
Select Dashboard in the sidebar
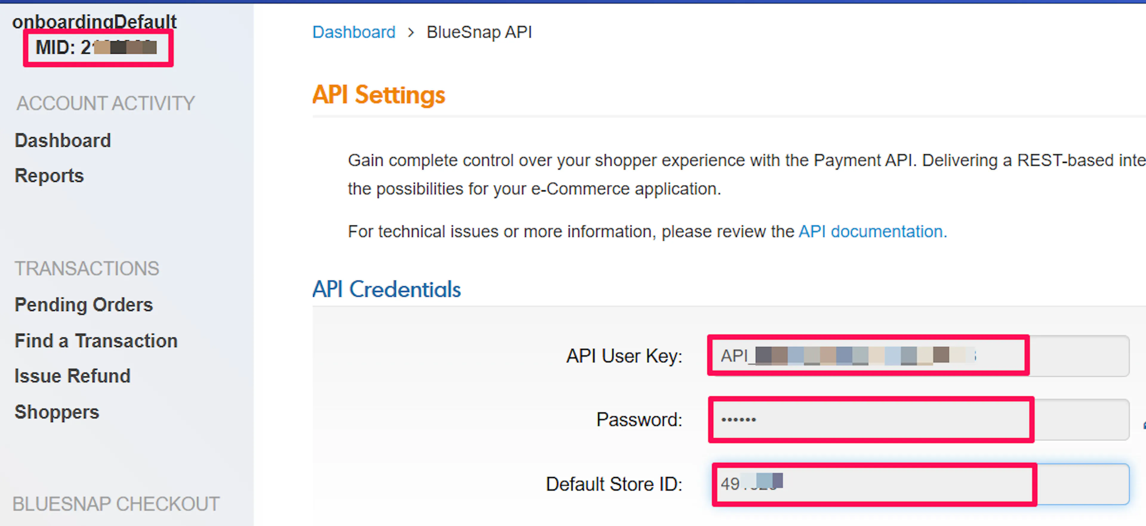[63, 140]
